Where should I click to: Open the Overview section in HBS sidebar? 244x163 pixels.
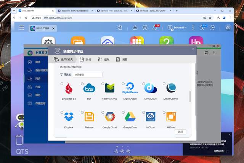coord(36,62)
